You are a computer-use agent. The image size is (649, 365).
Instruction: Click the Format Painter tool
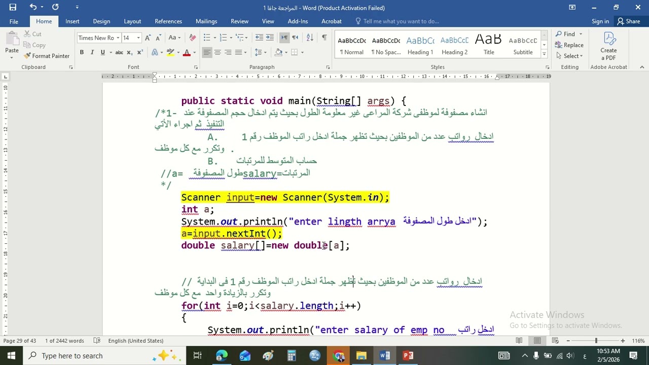tap(47, 56)
